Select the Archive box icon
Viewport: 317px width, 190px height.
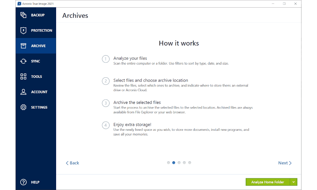(x=23, y=46)
